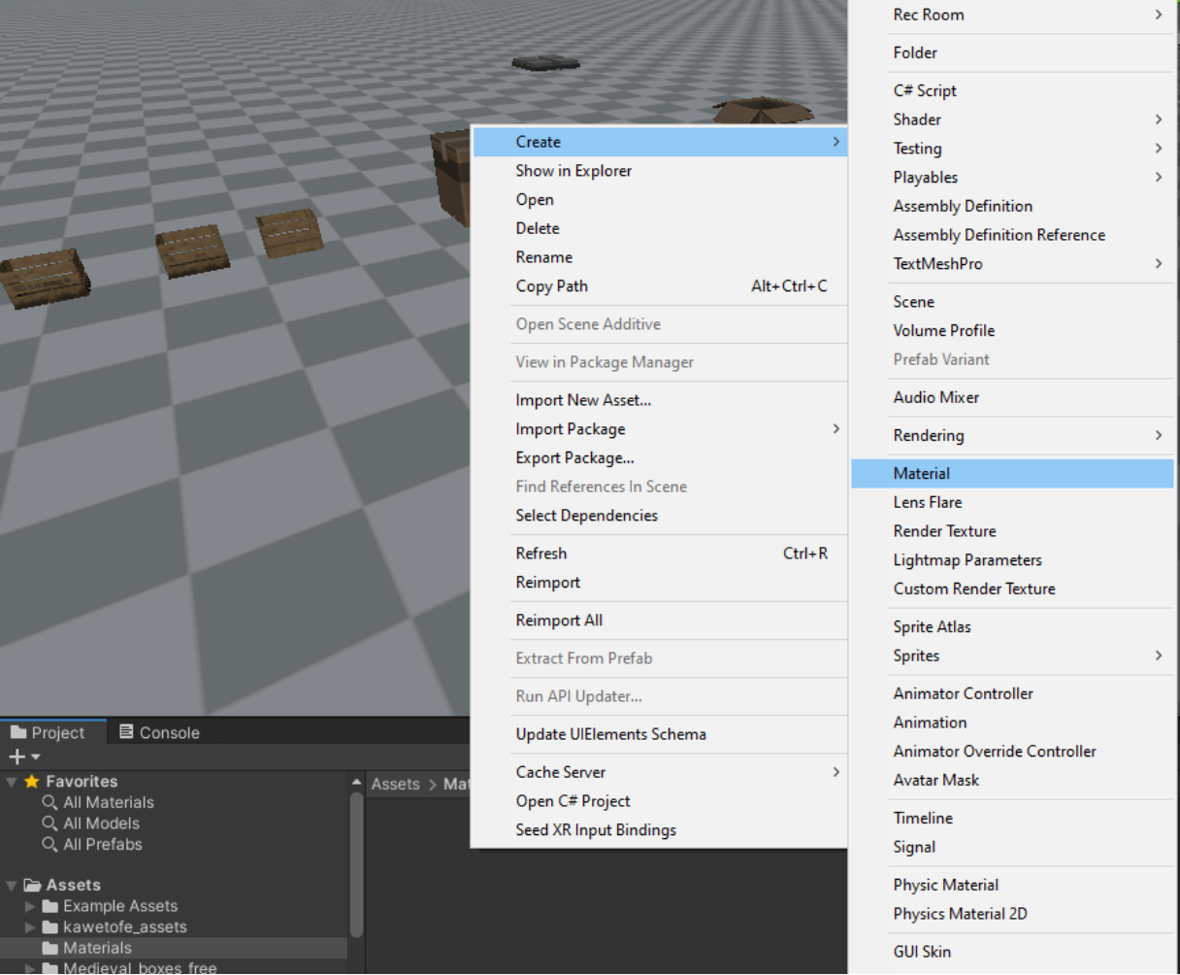This screenshot has width=1180, height=975.
Task: Click the Project tab folder icon
Action: coord(17,731)
